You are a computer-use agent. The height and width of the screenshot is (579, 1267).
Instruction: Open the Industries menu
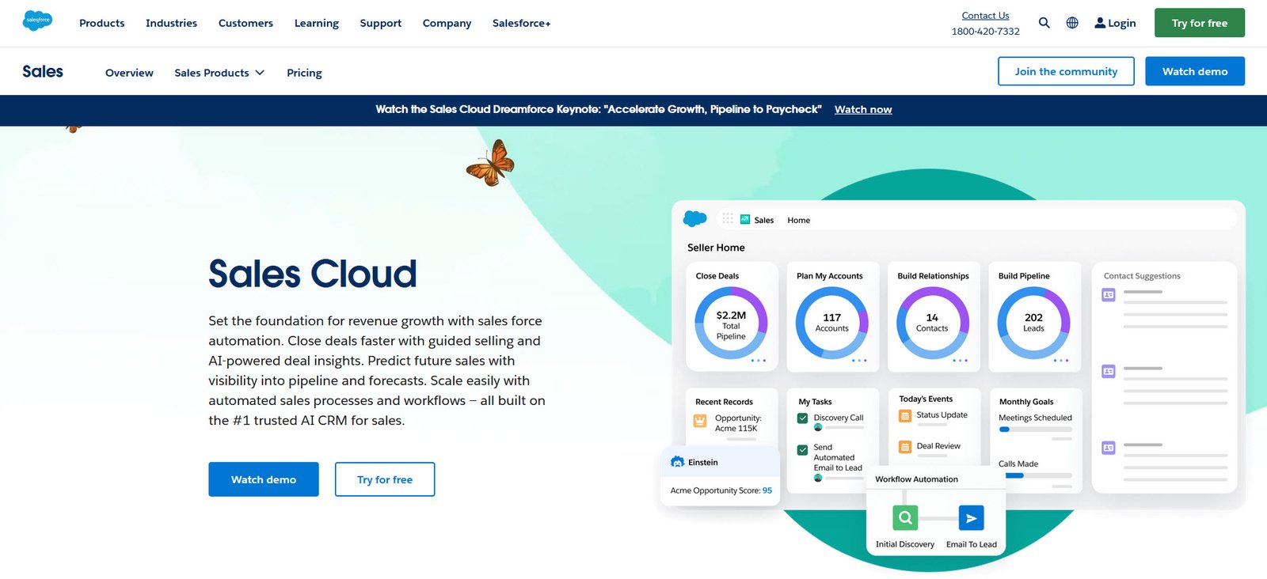click(x=171, y=23)
